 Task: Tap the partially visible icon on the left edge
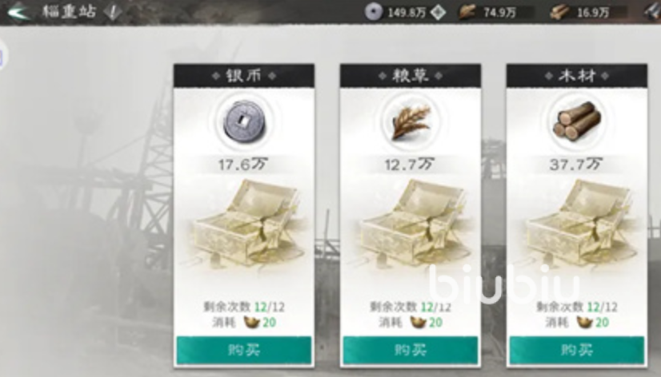coord(2,57)
